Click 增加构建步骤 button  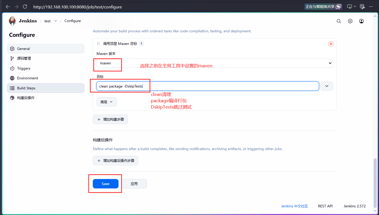click(x=110, y=119)
